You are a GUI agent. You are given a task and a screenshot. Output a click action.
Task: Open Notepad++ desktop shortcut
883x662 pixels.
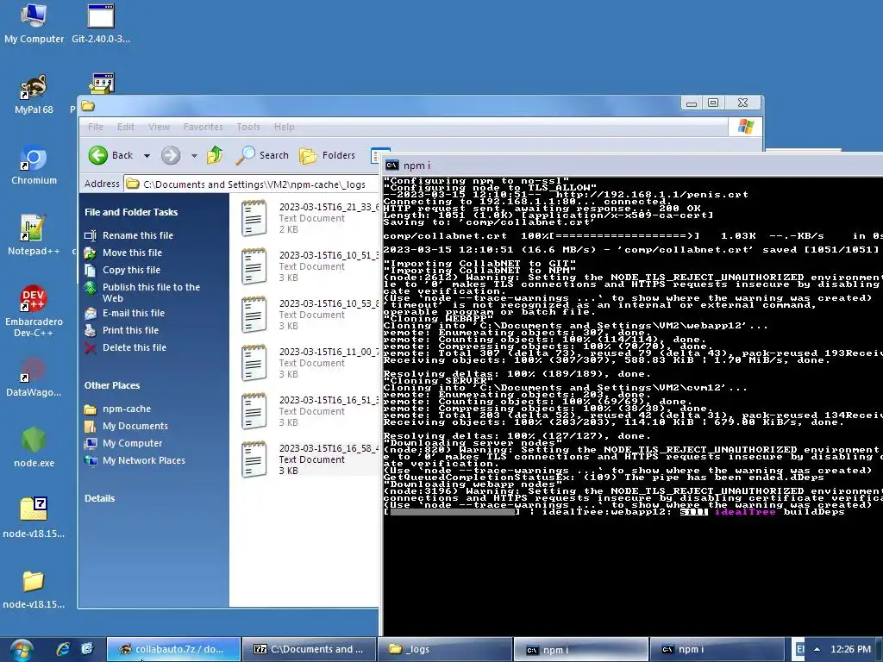(34, 236)
